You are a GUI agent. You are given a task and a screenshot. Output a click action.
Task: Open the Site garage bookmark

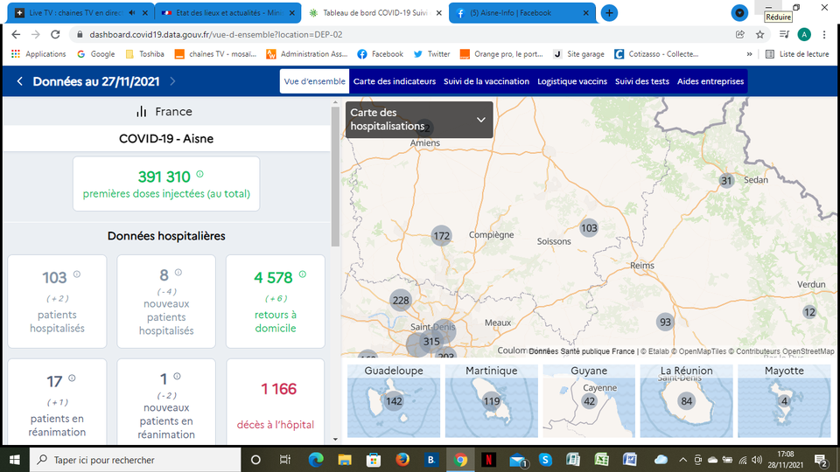coord(578,54)
